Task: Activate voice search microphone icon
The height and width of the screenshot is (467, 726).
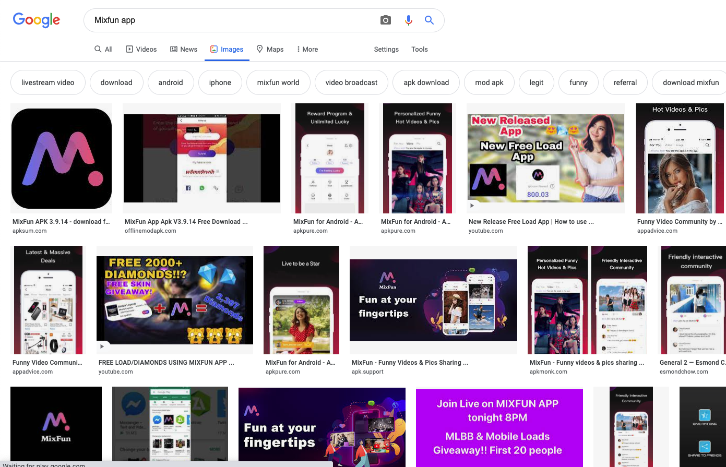Action: click(409, 20)
